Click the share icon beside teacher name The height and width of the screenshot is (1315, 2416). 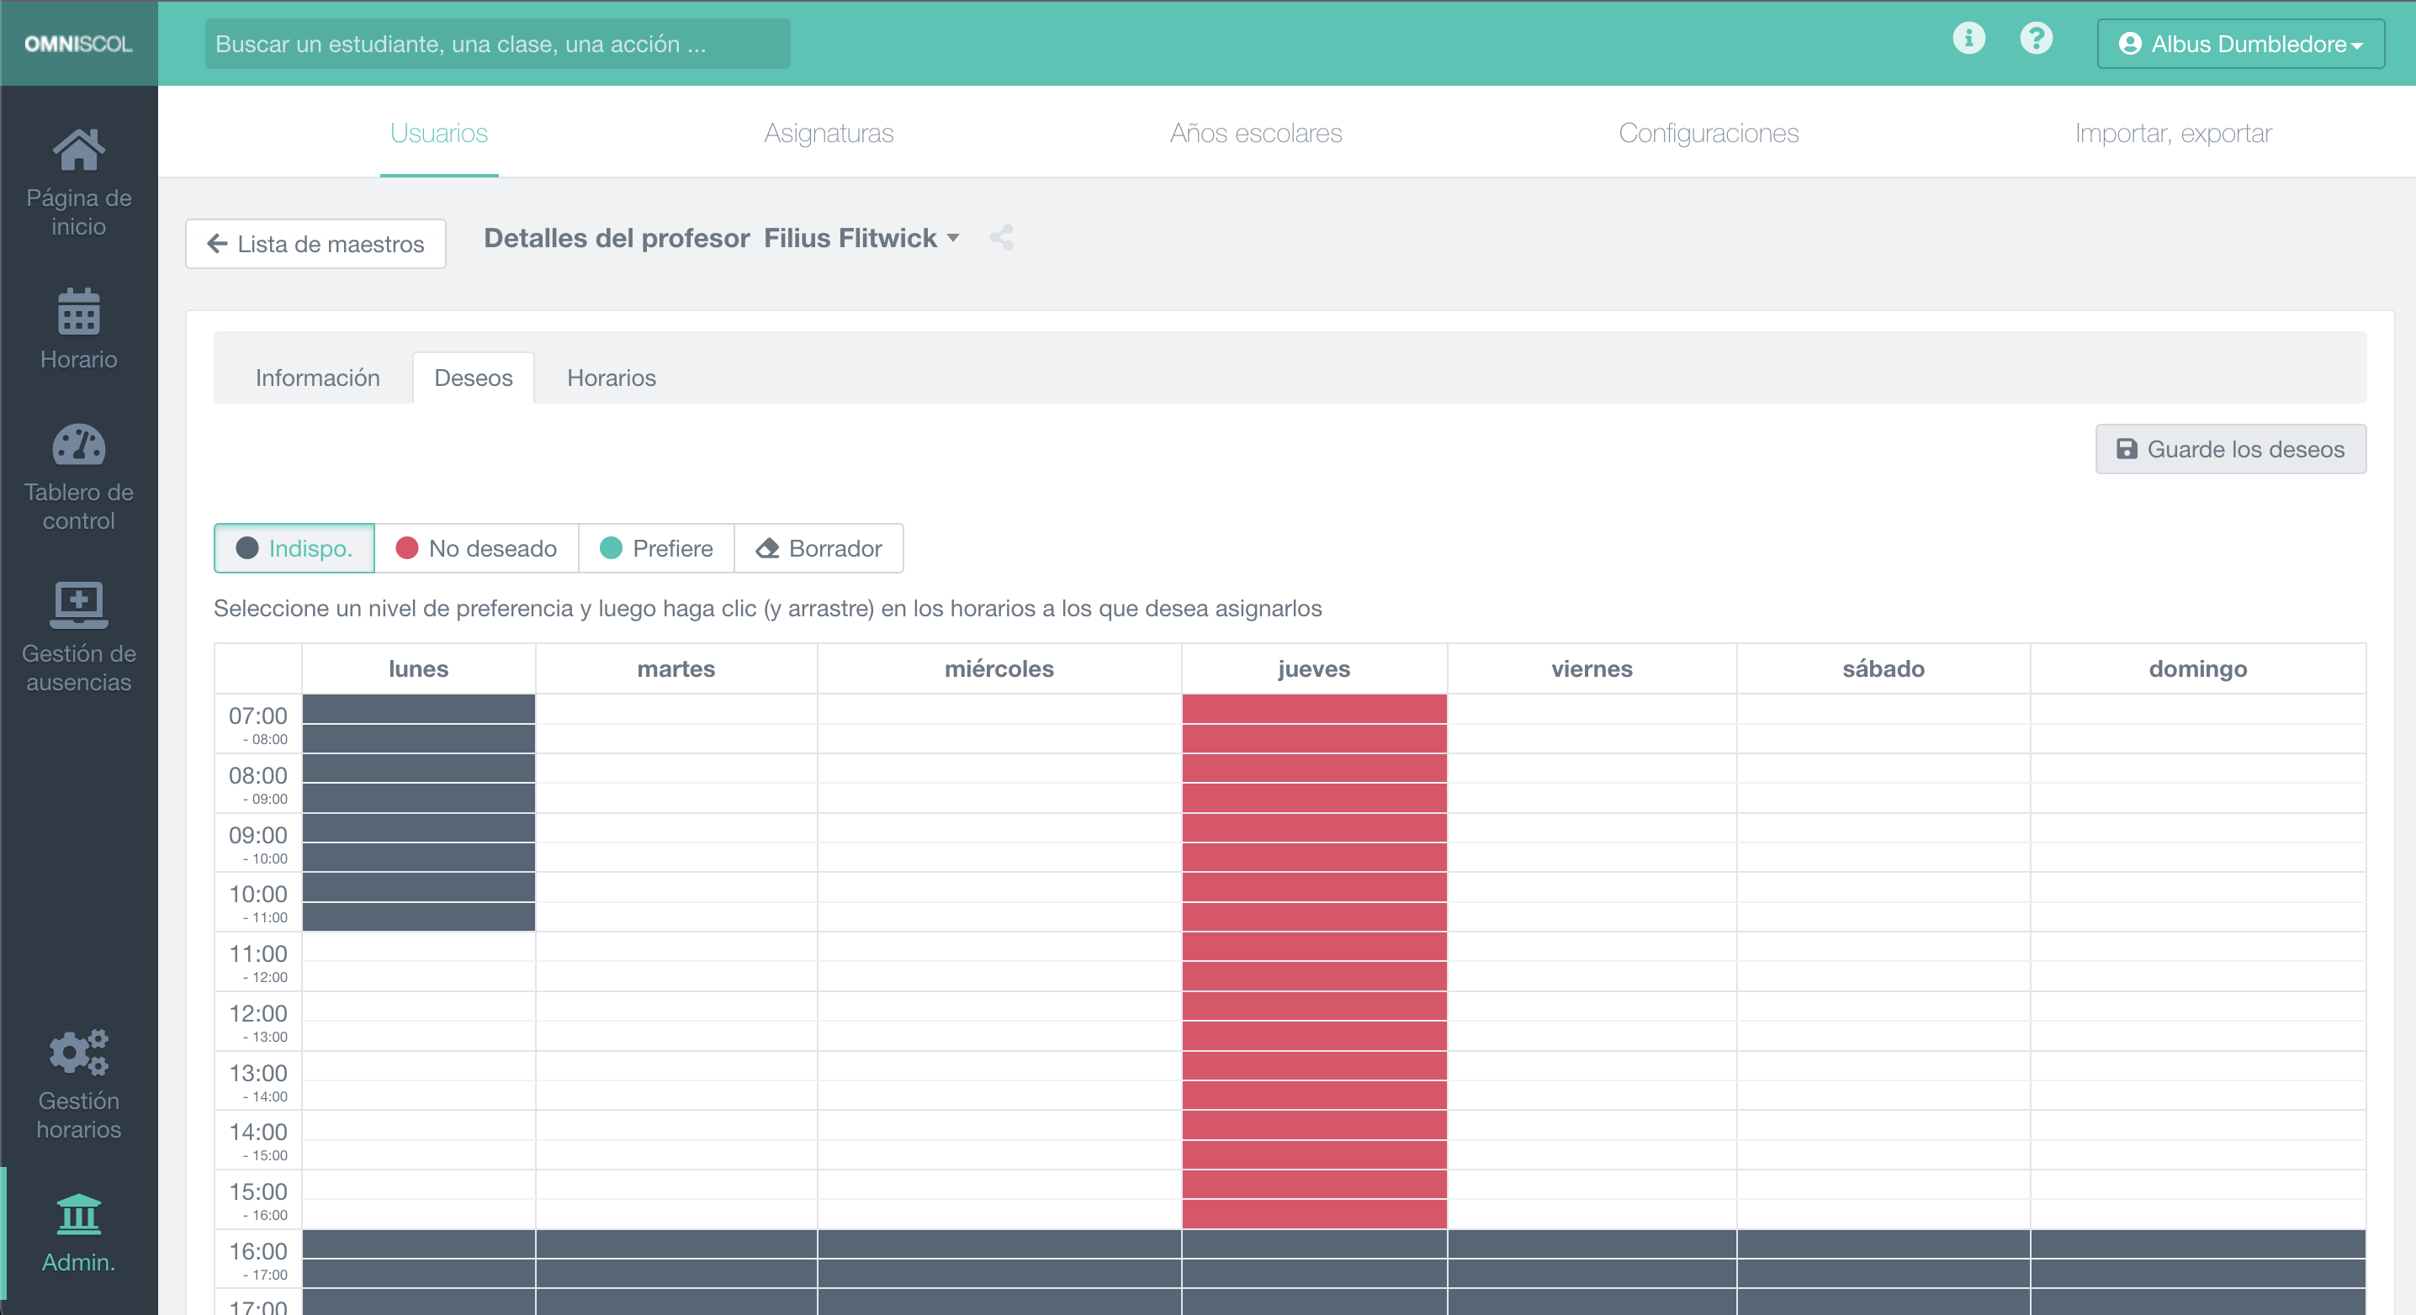1001,238
